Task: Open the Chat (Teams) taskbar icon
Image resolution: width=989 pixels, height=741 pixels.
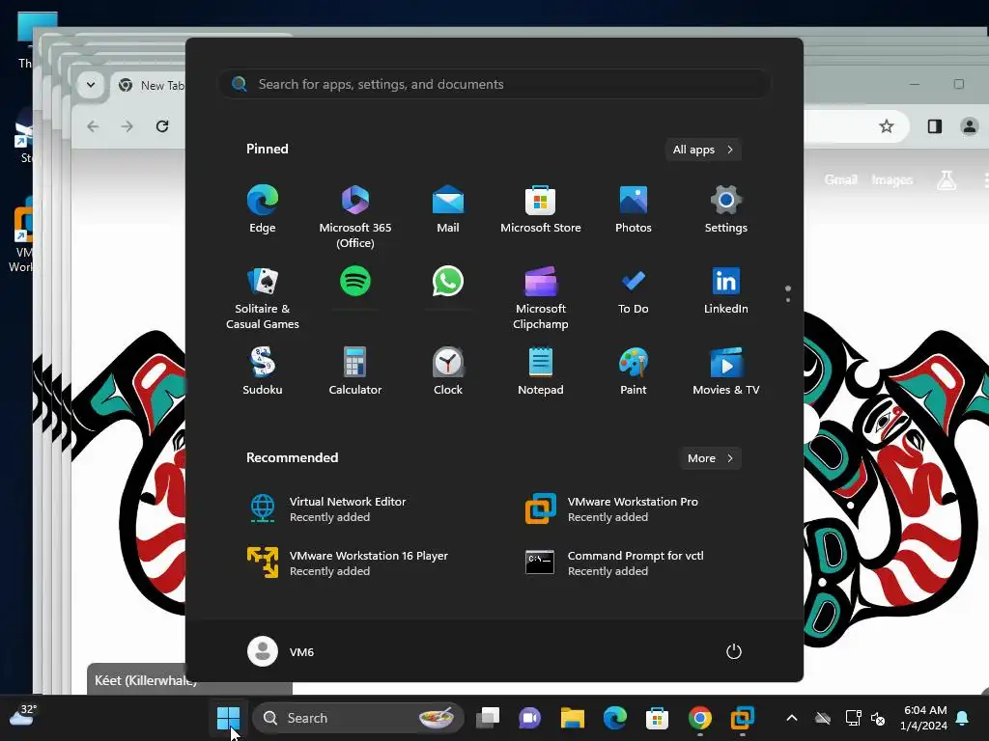Action: 530,718
